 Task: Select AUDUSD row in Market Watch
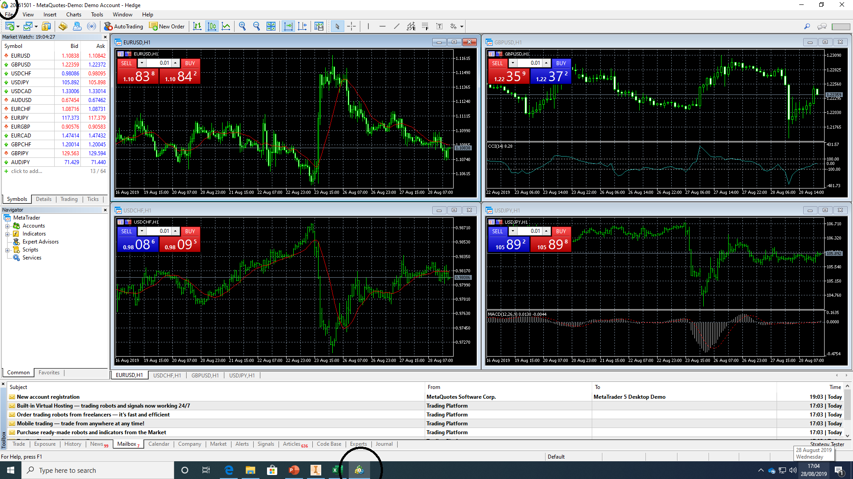[55, 100]
